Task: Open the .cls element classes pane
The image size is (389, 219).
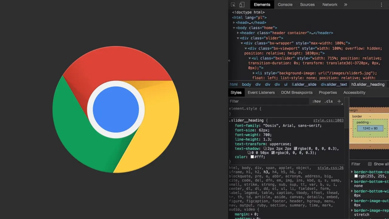Action: tap(329, 101)
